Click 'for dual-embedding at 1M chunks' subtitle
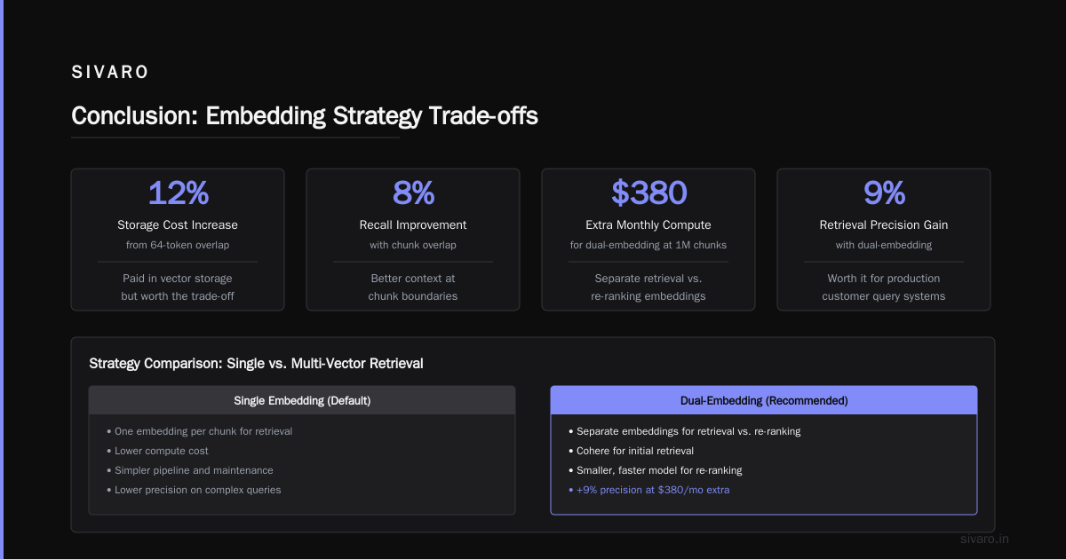 (648, 245)
